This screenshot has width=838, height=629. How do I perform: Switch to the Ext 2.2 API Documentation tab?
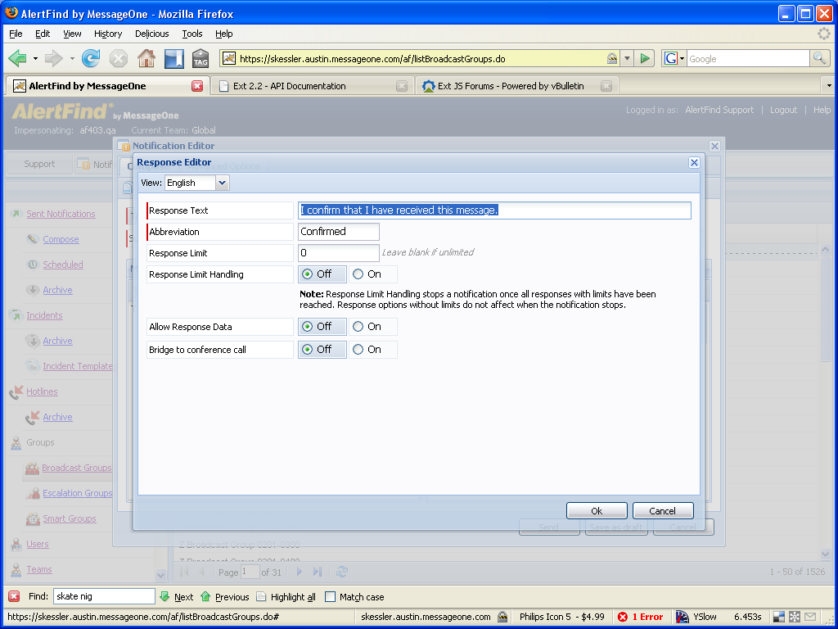(x=311, y=85)
